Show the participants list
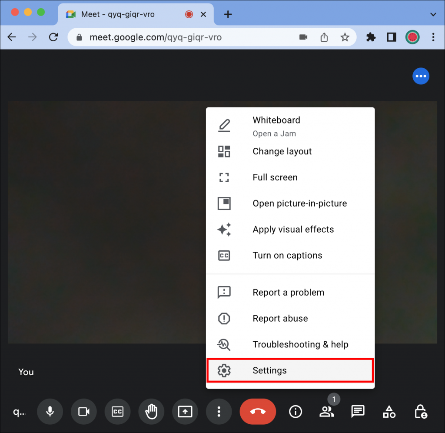The image size is (445, 433). [327, 412]
